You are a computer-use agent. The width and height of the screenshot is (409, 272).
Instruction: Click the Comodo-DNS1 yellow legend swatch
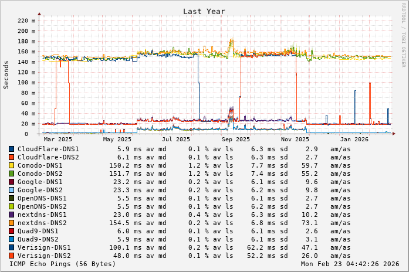coord(11,166)
